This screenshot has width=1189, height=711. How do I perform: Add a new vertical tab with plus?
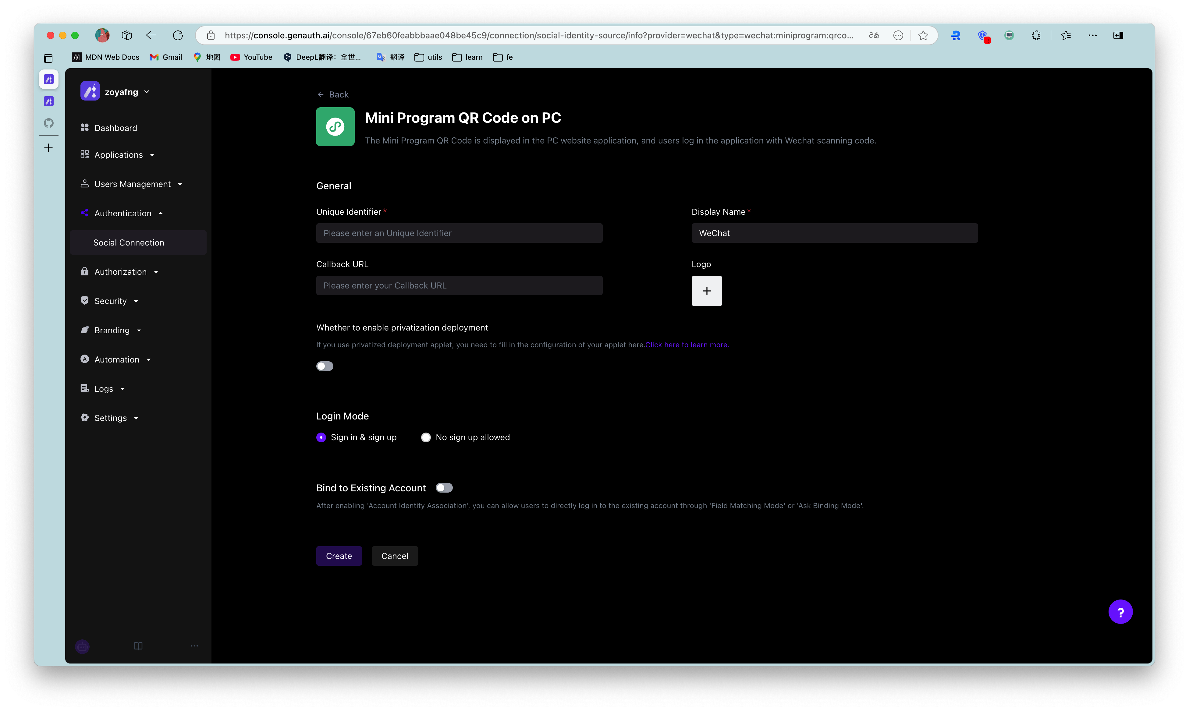(48, 147)
